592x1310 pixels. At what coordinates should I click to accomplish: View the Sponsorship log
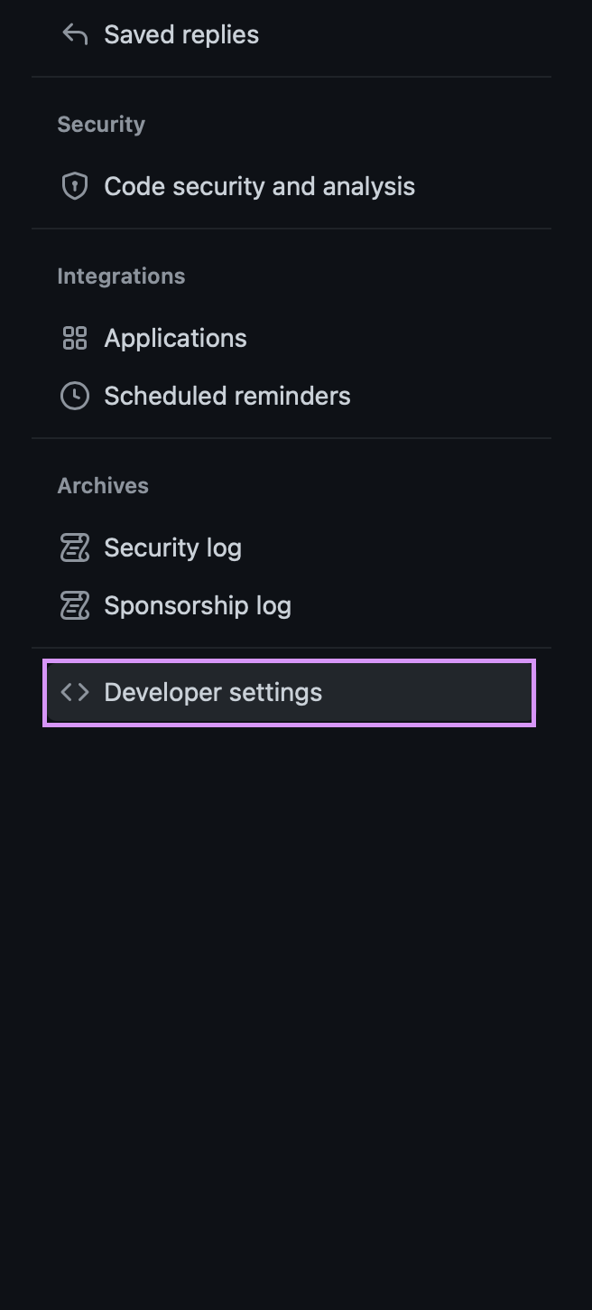pyautogui.click(x=197, y=605)
